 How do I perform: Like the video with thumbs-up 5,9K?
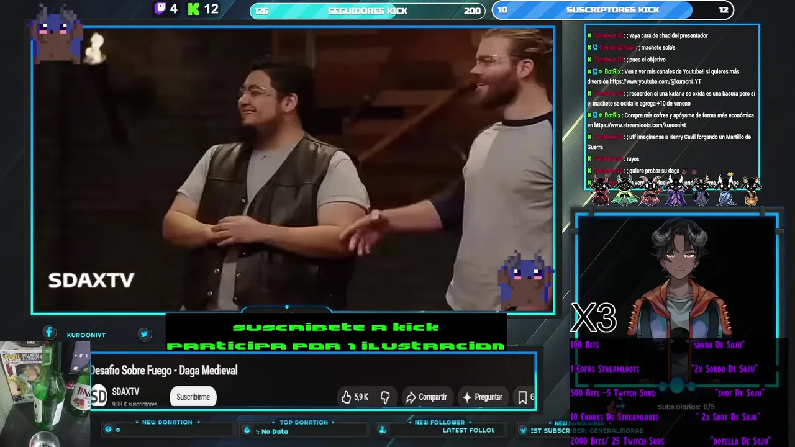[355, 397]
